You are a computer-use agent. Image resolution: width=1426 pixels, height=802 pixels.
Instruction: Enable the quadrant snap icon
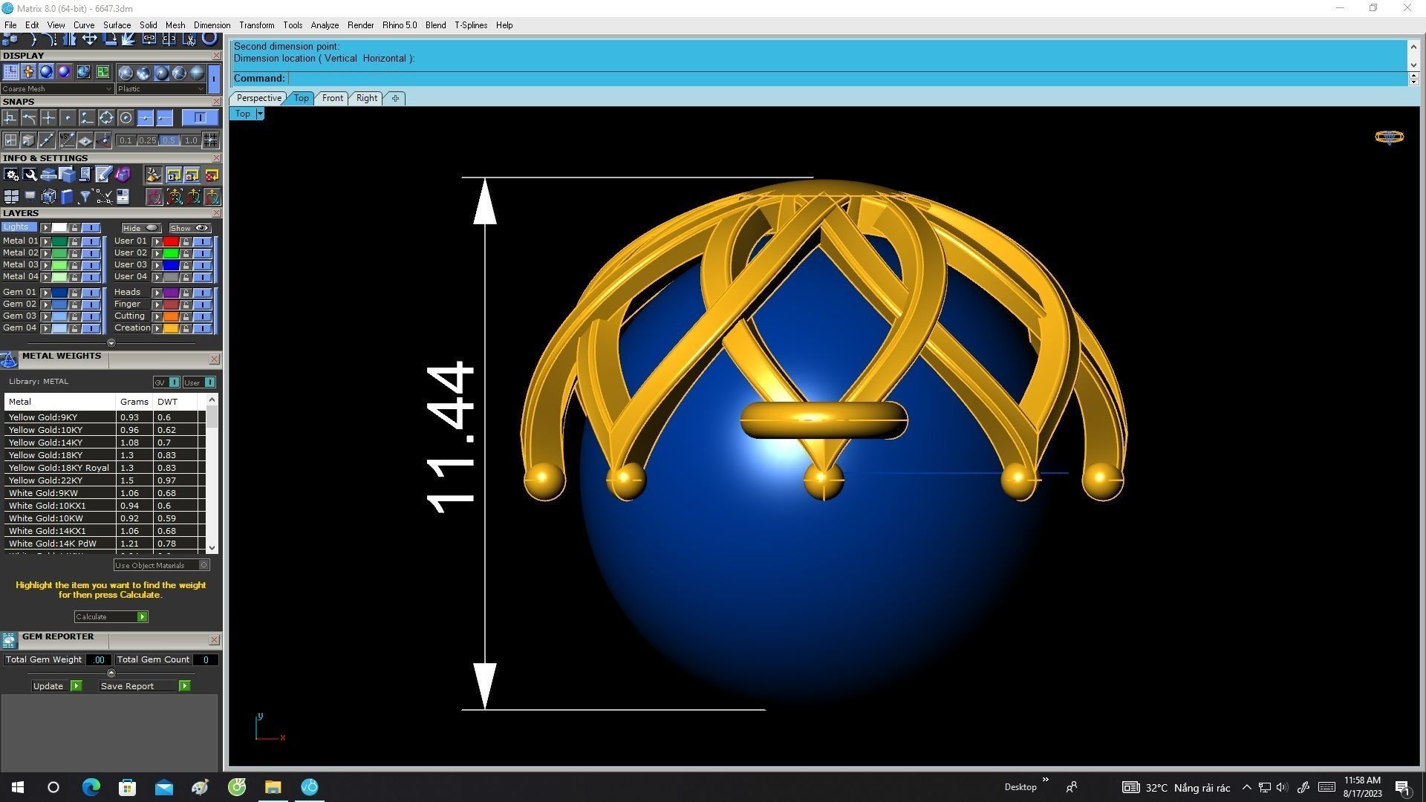pyautogui.click(x=106, y=118)
